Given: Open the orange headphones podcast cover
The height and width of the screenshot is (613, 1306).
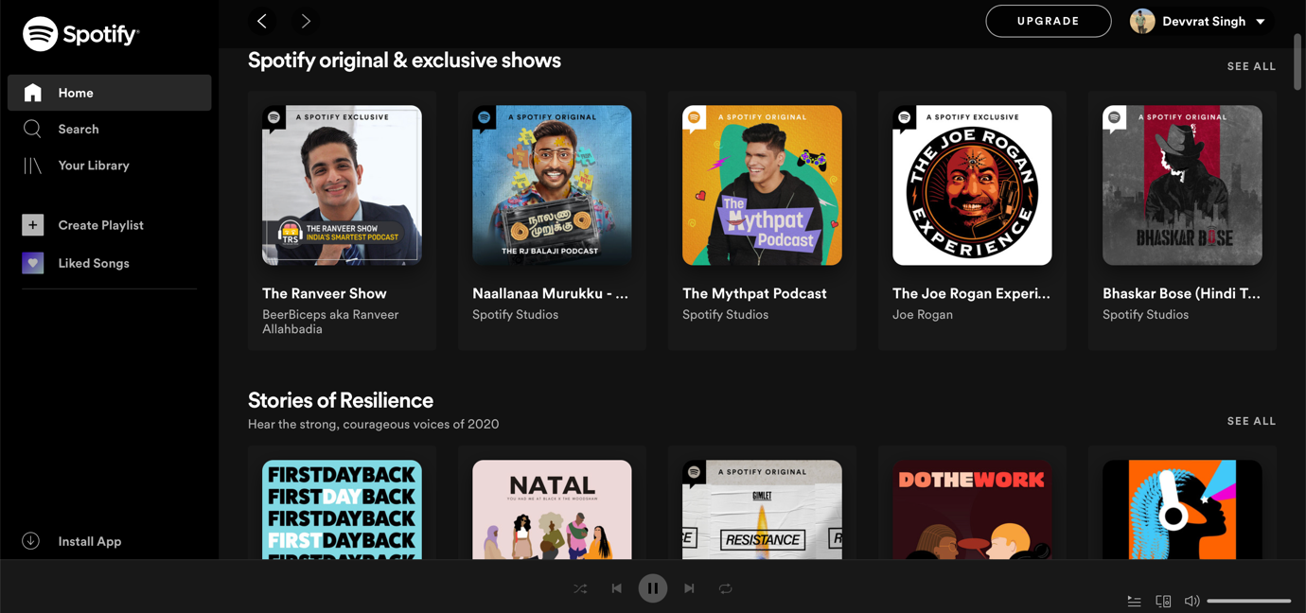Looking at the screenshot, I should (1182, 510).
